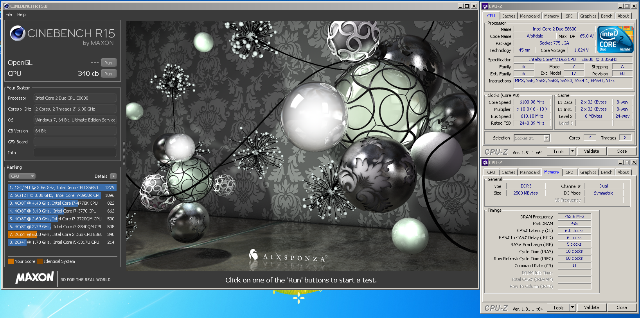This screenshot has width=640, height=318.
Task: Switch to Caches tab in bottom CPU-Z
Action: tap(509, 172)
